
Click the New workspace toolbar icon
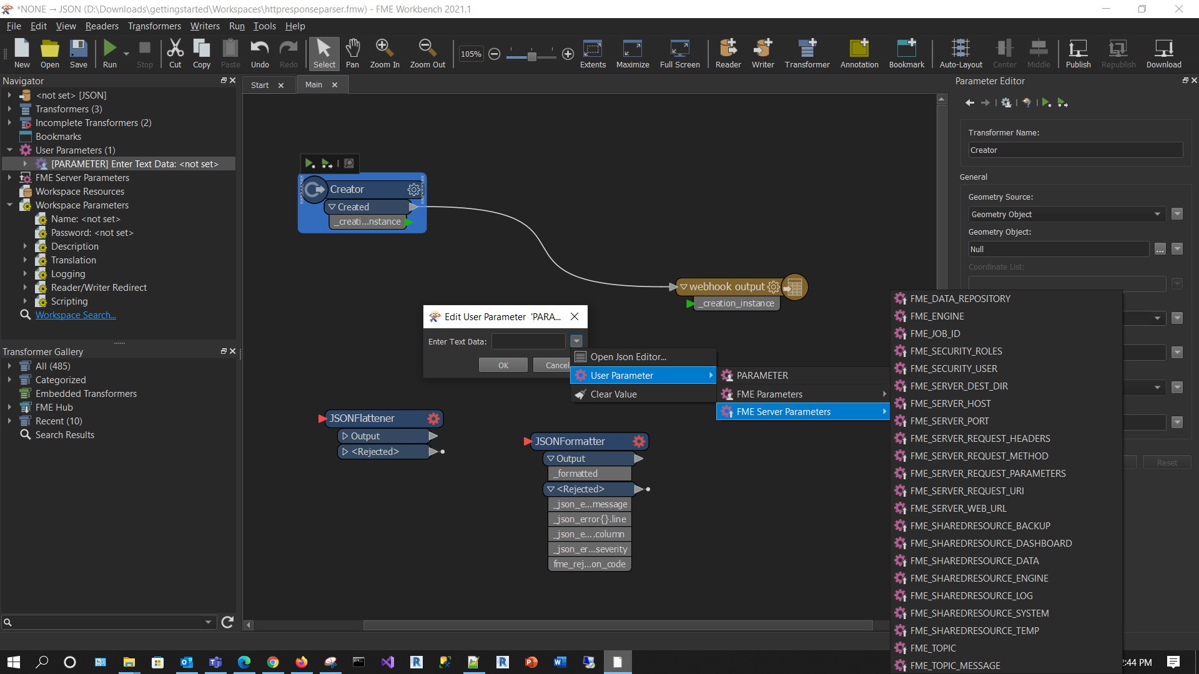click(x=22, y=53)
